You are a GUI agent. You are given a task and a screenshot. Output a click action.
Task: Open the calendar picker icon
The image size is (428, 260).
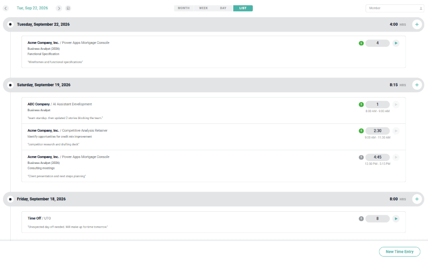pyautogui.click(x=68, y=8)
